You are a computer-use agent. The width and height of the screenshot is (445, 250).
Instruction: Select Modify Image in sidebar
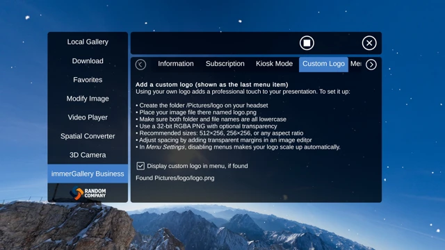pyautogui.click(x=88, y=99)
